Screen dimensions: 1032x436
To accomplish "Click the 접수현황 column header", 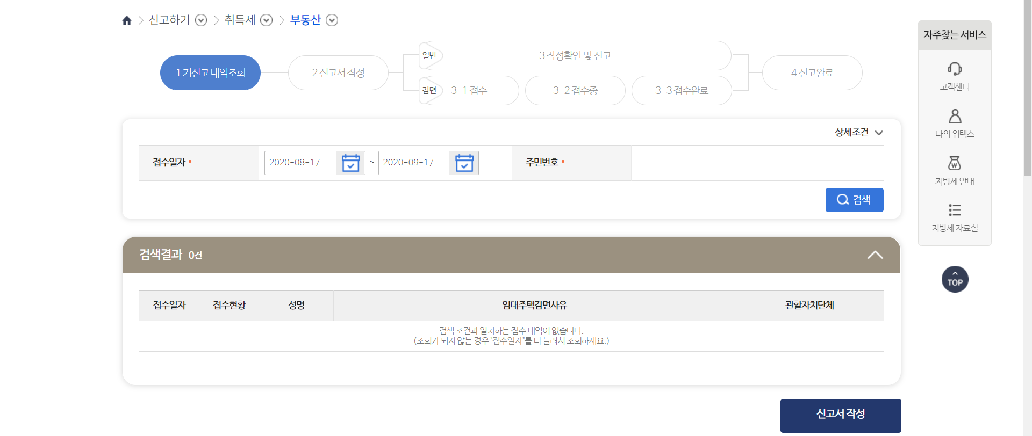I will tap(229, 306).
